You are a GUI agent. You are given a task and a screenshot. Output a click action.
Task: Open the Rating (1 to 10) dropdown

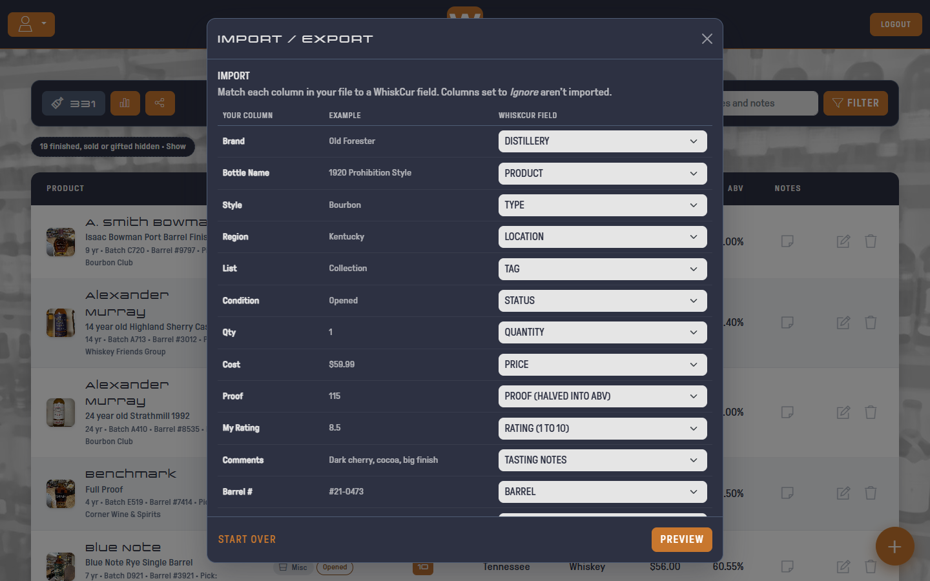tap(603, 429)
